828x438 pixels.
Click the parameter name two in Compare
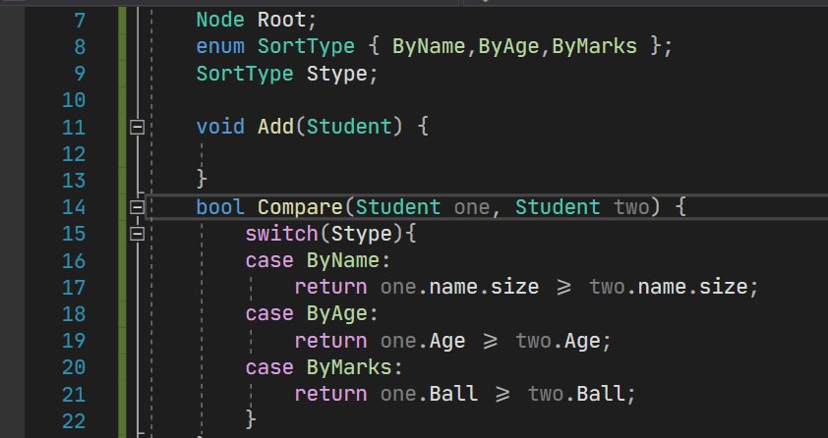pos(631,207)
